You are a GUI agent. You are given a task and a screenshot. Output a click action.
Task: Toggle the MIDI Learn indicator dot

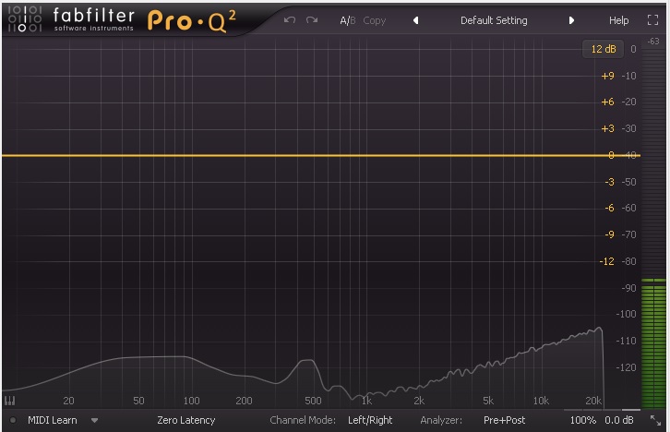13,420
